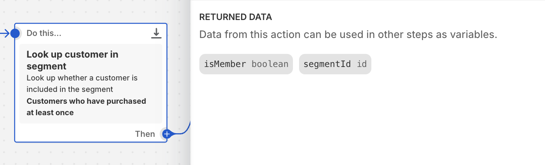Image resolution: width=545 pixels, height=165 pixels.
Task: Click the blue plus icon beside Then
Action: 166,134
